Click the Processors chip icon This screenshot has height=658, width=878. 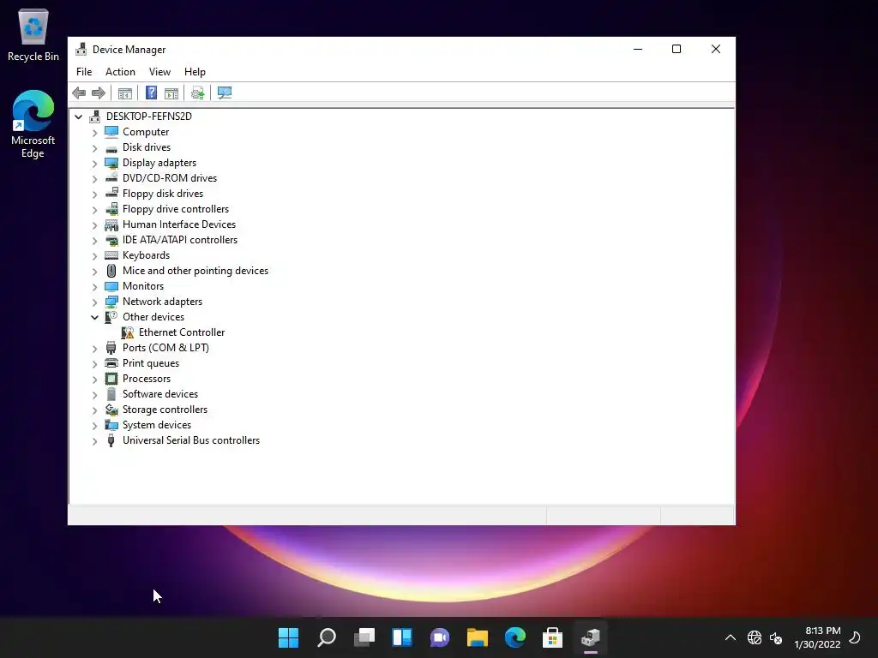(x=111, y=379)
